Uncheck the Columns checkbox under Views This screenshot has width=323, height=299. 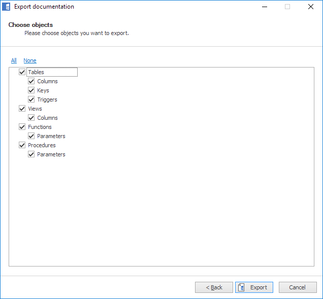point(31,118)
